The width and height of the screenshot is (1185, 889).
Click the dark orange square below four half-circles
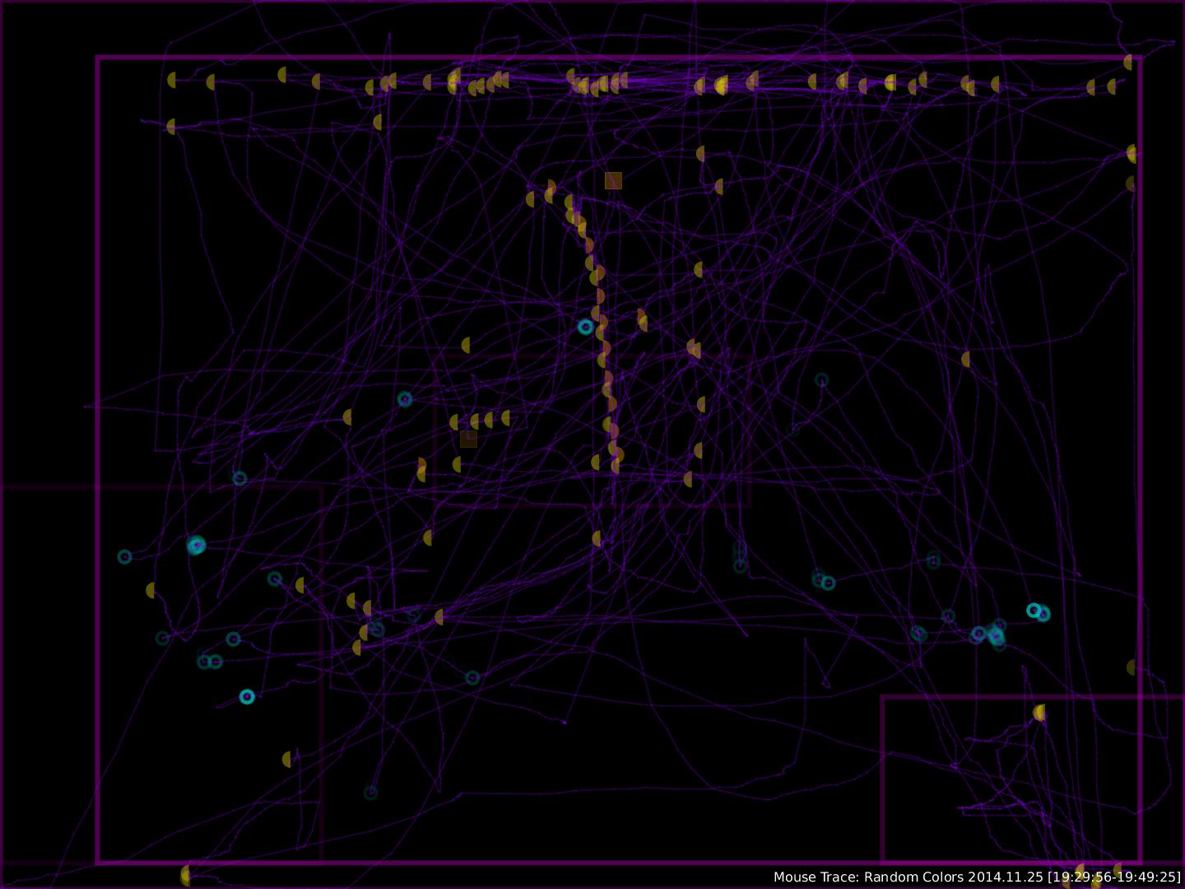coord(468,439)
